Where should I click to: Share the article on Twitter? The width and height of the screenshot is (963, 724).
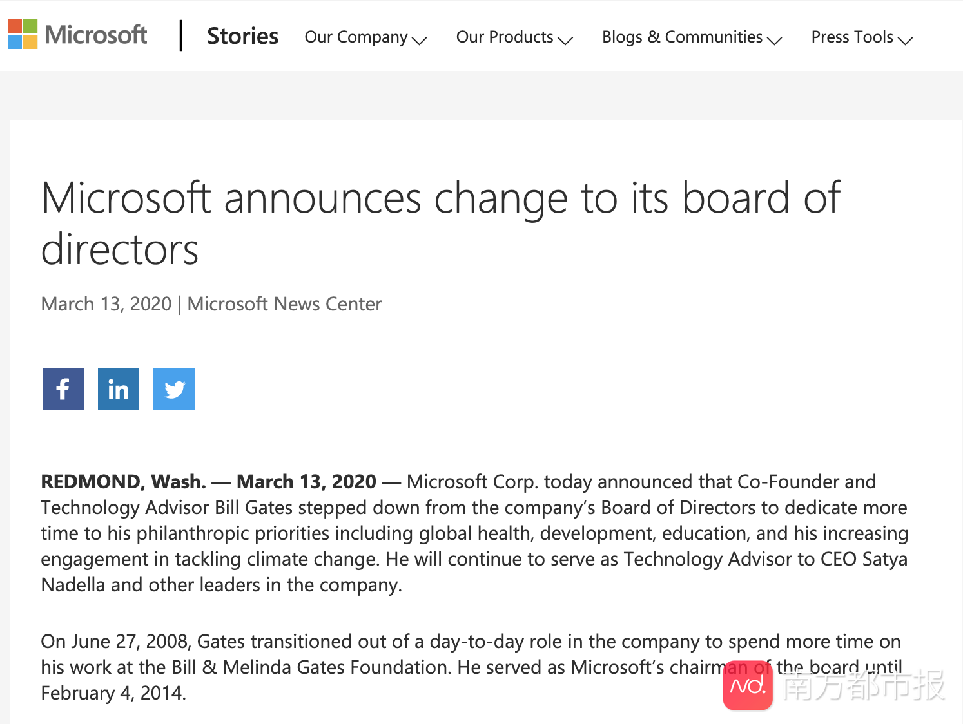pos(174,389)
